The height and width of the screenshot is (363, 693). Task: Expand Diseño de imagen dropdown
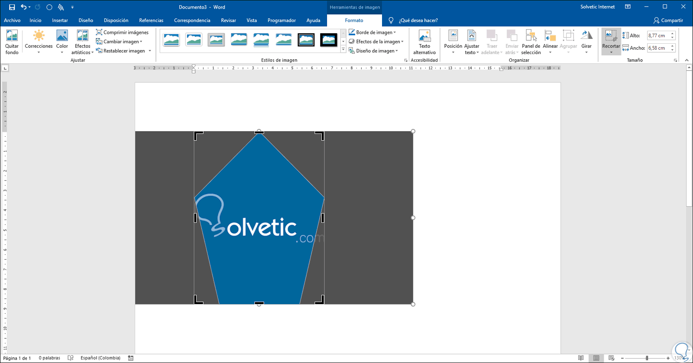[397, 51]
